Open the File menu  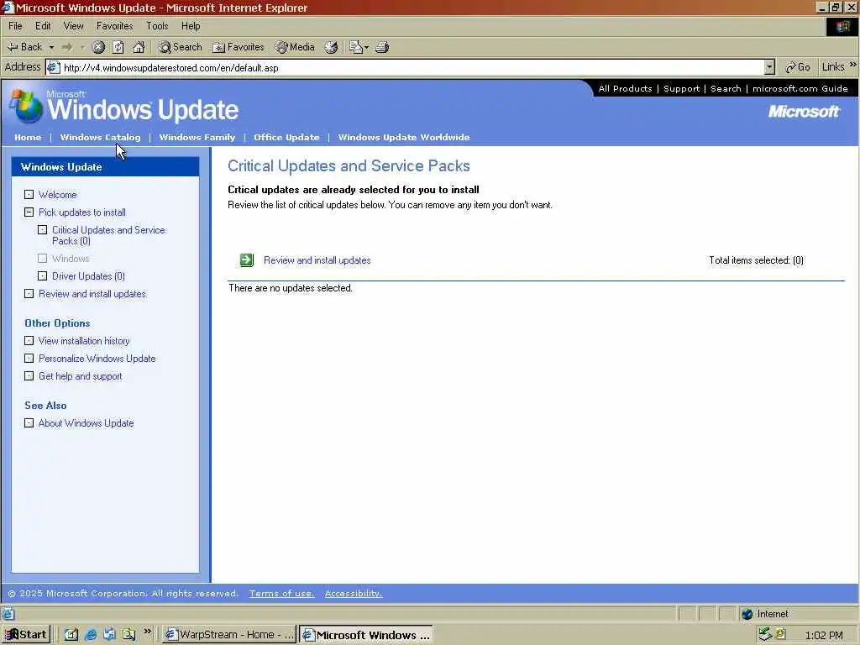15,26
